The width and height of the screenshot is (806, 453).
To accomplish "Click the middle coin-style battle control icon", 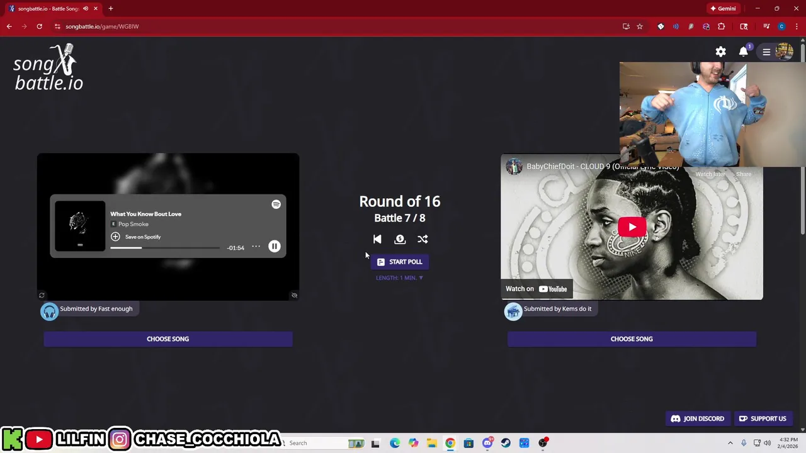I will pyautogui.click(x=400, y=239).
